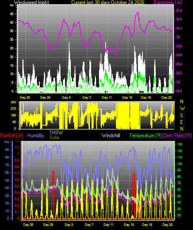Click the 29.6 barometer axis value

point(179,55)
